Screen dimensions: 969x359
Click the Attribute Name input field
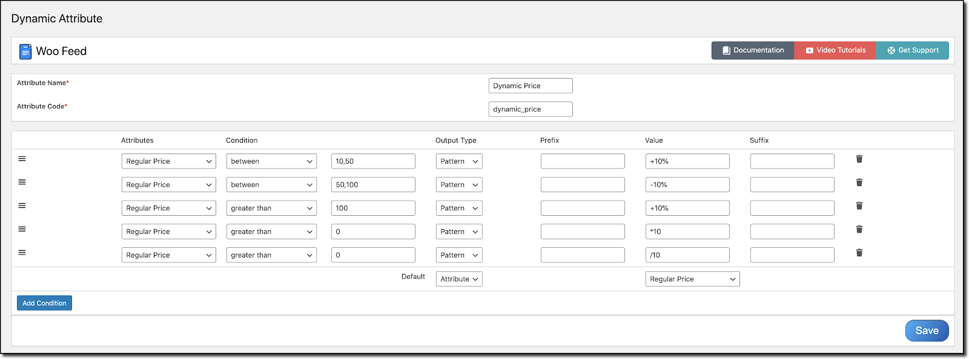[x=530, y=86]
